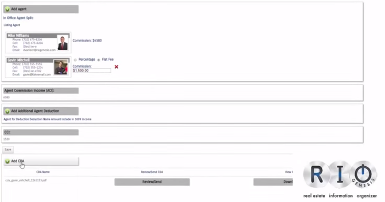Select the Percentage radio option
This screenshot has height=202, width=385.
(x=75, y=60)
